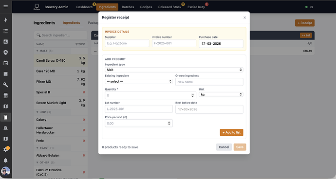Select Abbaye Belgian yeast row
Image resolution: width=336 pixels, height=179 pixels.
coord(61,155)
